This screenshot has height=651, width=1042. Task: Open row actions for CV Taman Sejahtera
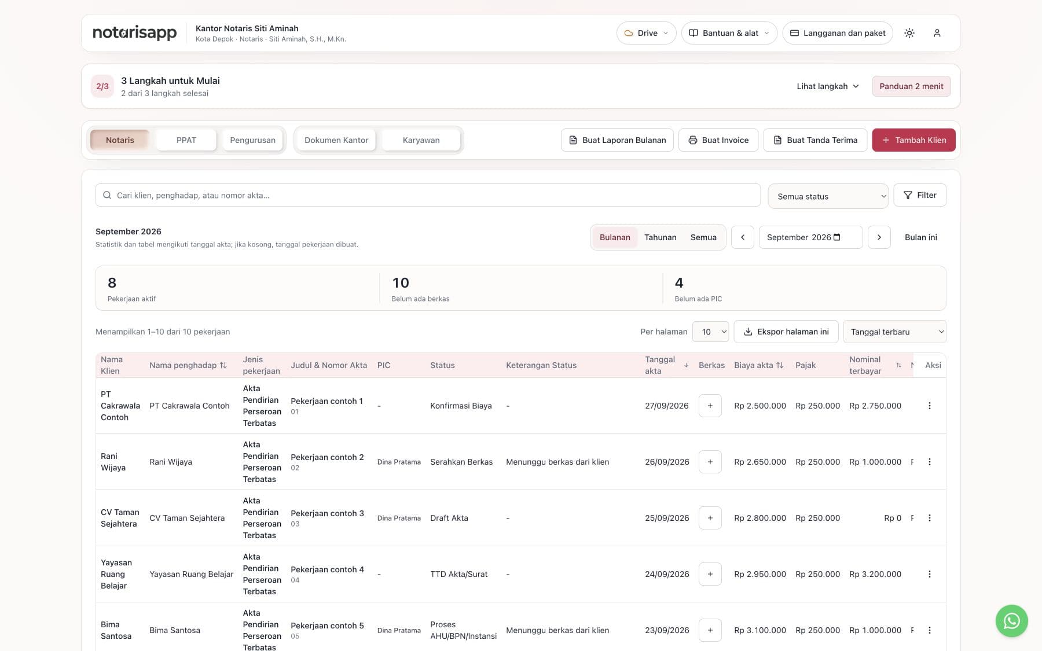(929, 518)
